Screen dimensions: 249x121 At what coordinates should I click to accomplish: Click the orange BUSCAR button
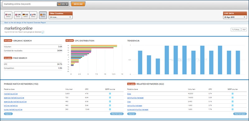point(78,4)
